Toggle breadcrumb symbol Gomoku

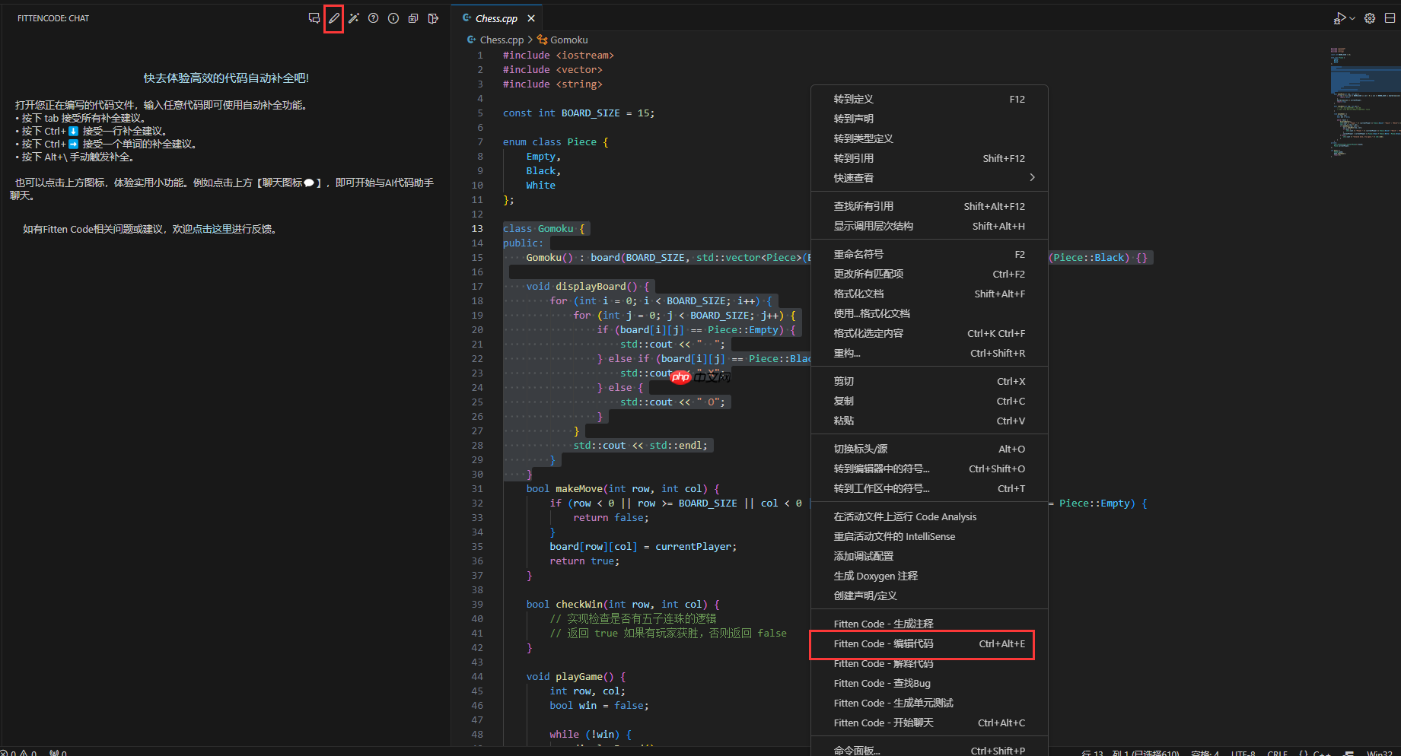[568, 40]
